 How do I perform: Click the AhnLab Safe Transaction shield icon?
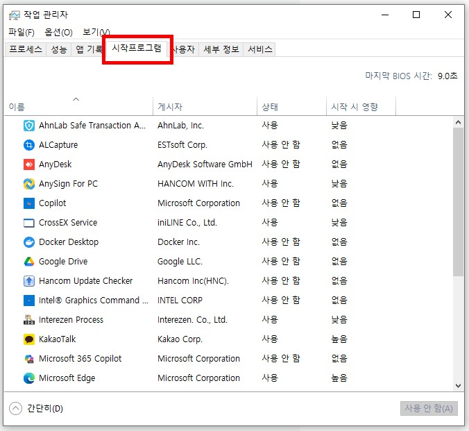click(x=29, y=126)
